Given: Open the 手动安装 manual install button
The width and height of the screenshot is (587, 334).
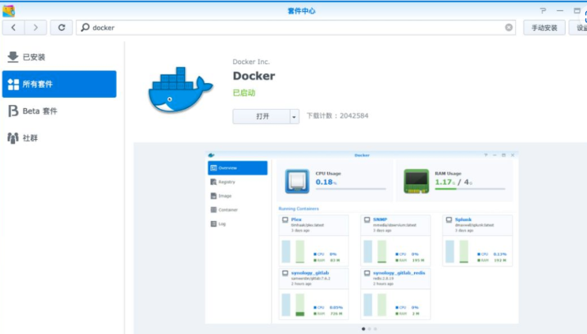Looking at the screenshot, I should pos(544,28).
